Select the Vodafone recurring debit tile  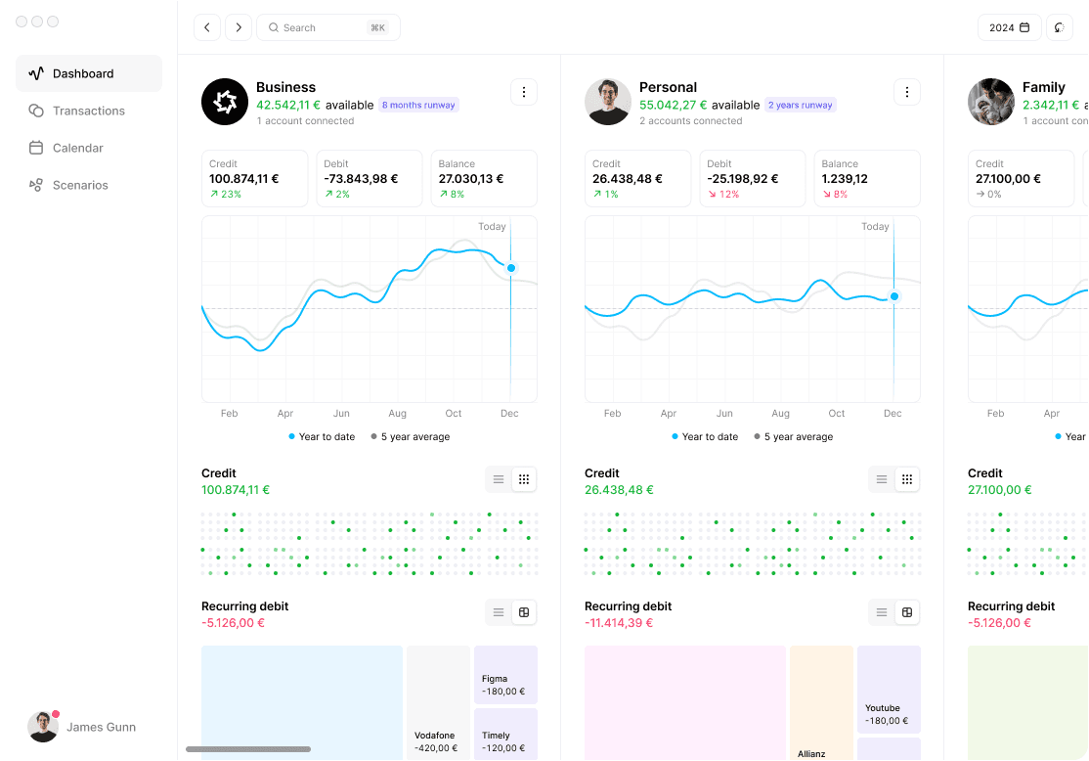[438, 702]
